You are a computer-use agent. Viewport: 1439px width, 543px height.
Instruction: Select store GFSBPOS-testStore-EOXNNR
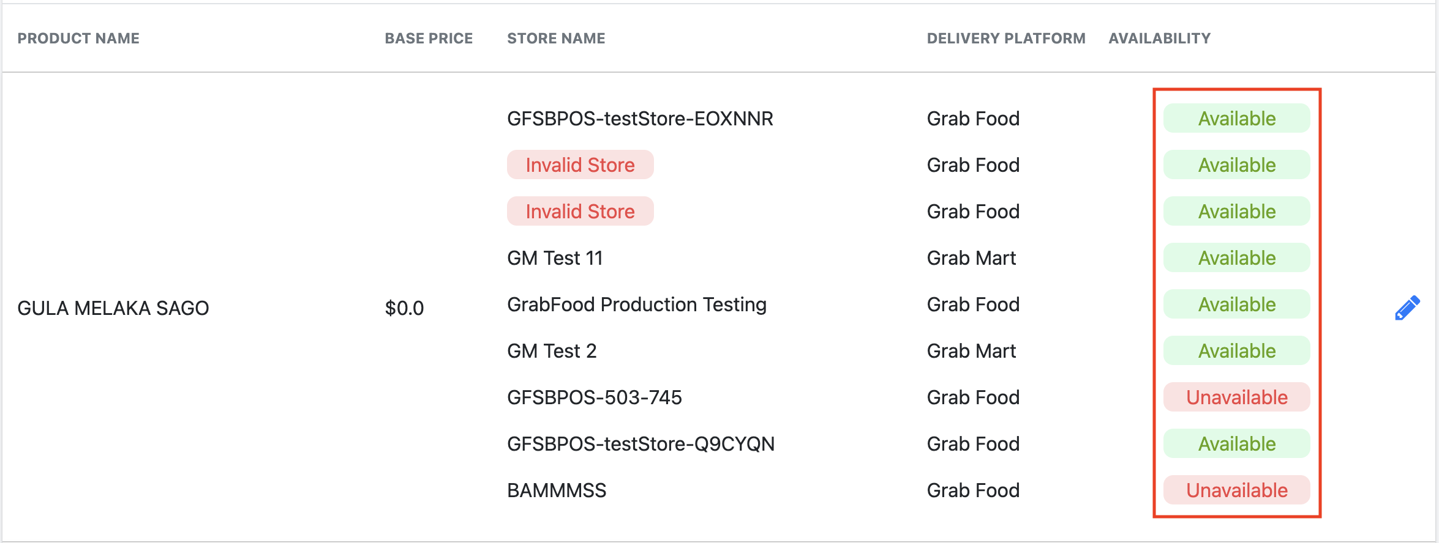(x=640, y=119)
